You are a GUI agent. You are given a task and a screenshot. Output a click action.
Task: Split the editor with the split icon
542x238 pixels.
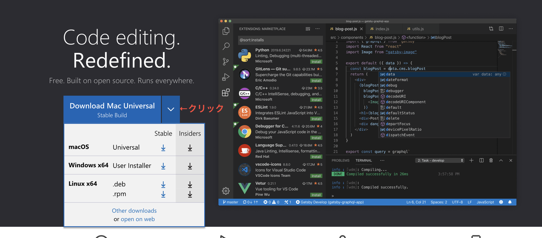point(501,29)
